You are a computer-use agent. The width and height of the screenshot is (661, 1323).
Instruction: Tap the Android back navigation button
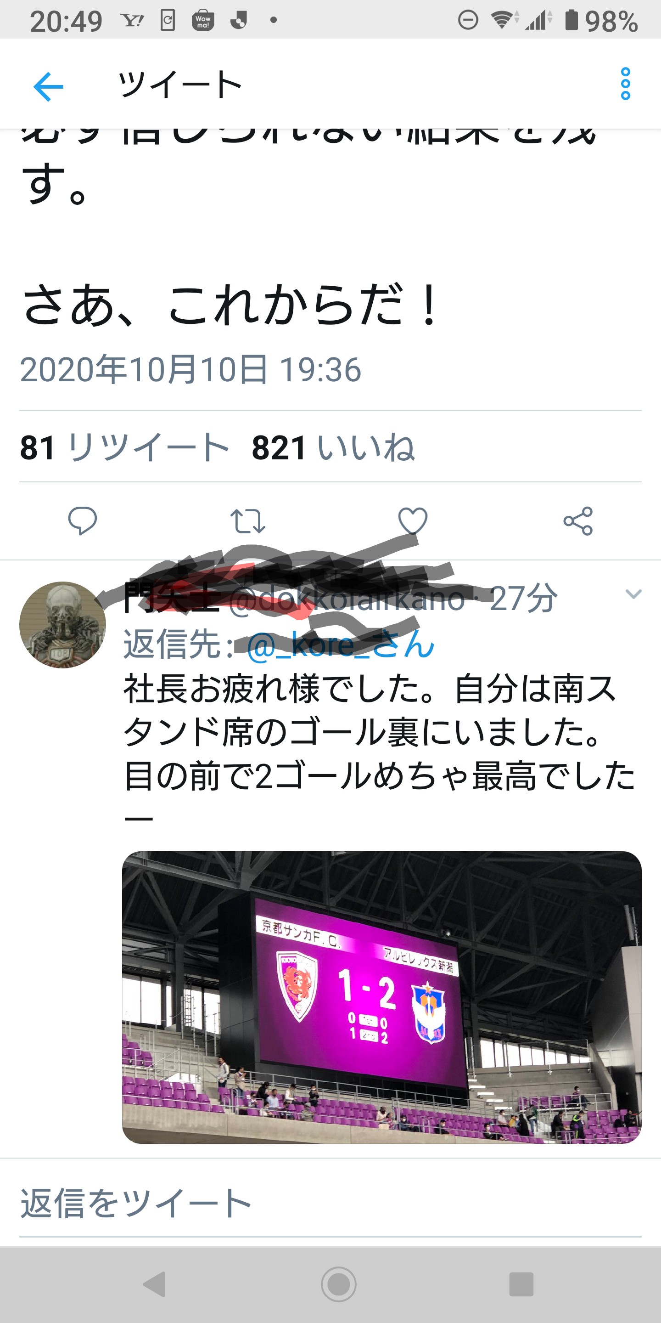[155, 1284]
